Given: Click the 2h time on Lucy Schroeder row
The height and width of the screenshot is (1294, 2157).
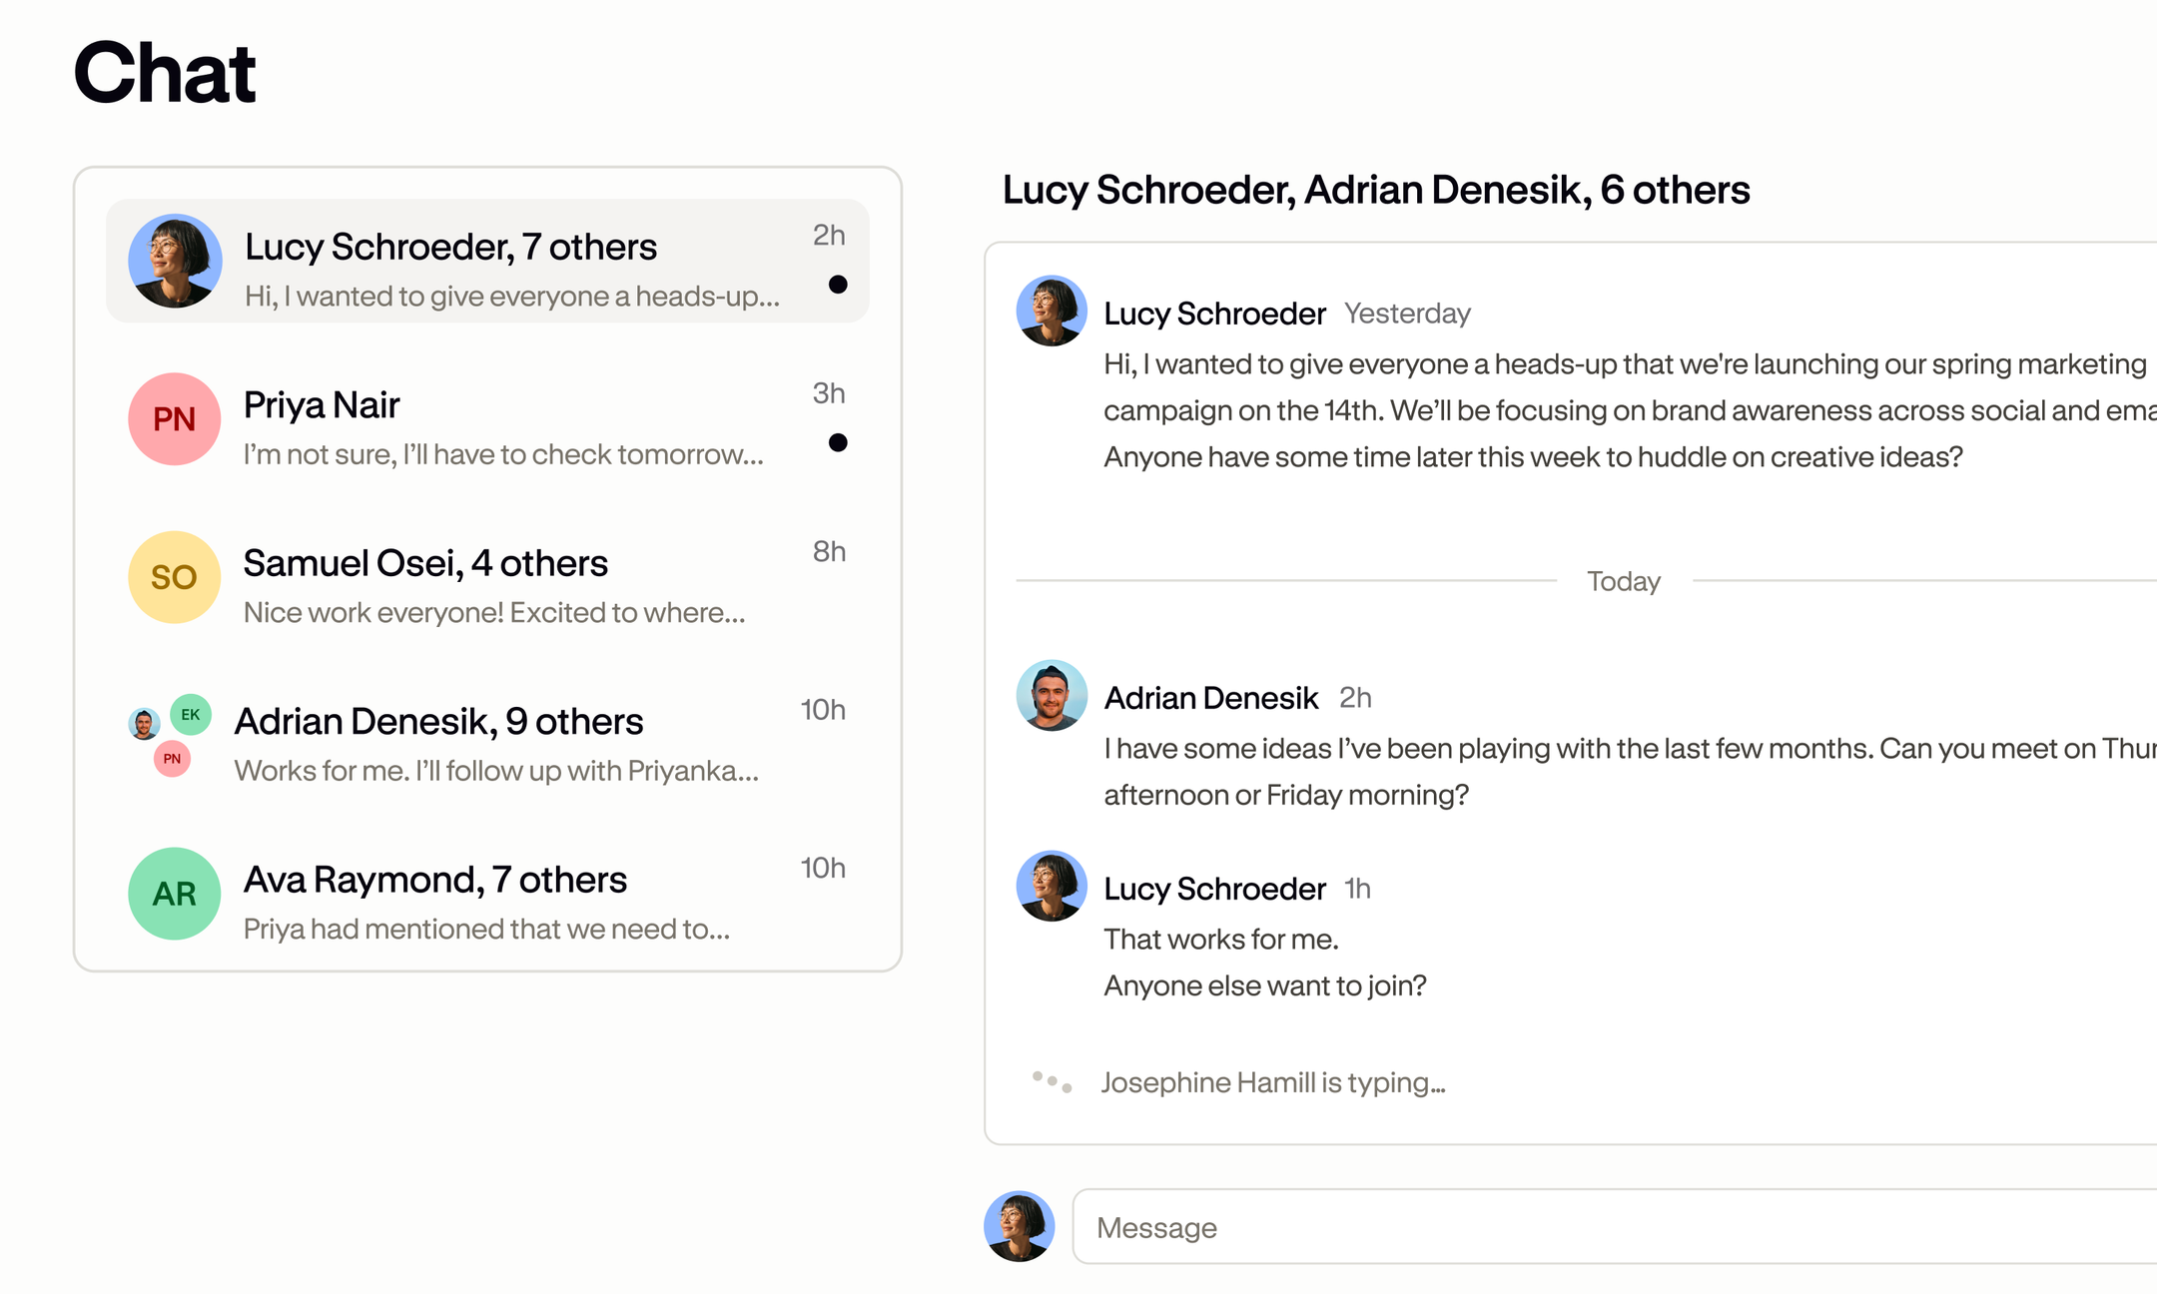Looking at the screenshot, I should coord(829,235).
